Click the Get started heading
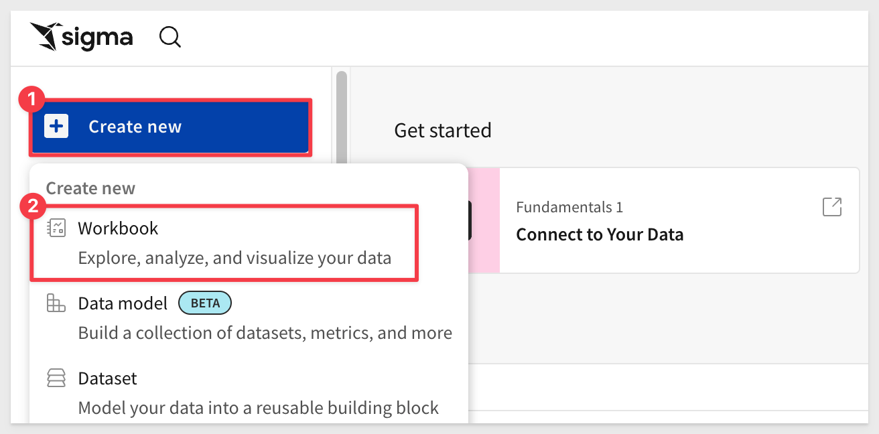 (x=442, y=130)
